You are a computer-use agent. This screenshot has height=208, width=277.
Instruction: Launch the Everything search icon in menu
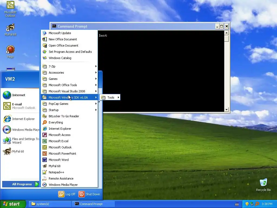(45, 122)
